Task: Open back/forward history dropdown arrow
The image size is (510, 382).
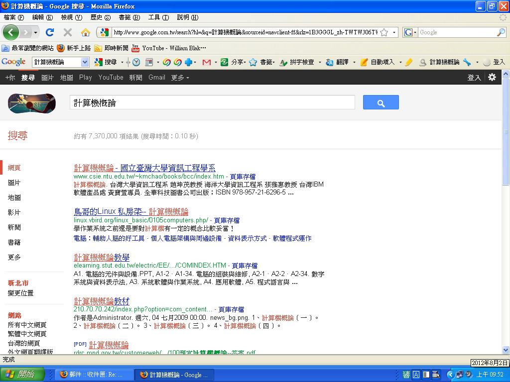Action: (x=35, y=32)
